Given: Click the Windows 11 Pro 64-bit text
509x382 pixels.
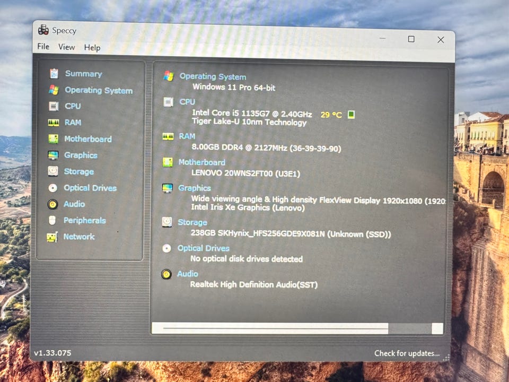Looking at the screenshot, I should (x=234, y=88).
